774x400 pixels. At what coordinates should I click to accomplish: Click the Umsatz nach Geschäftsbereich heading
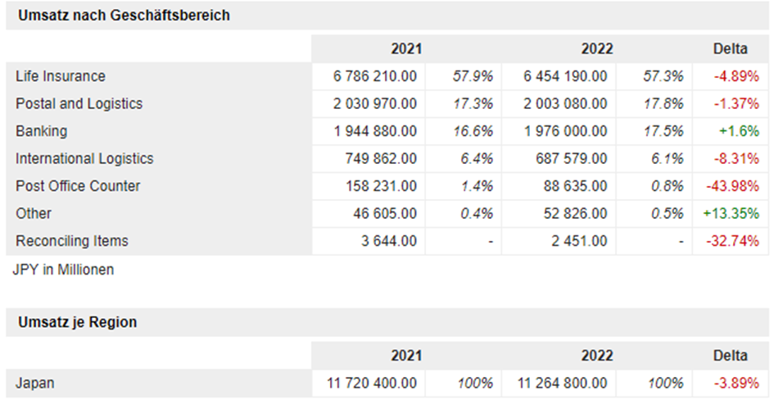tap(124, 16)
